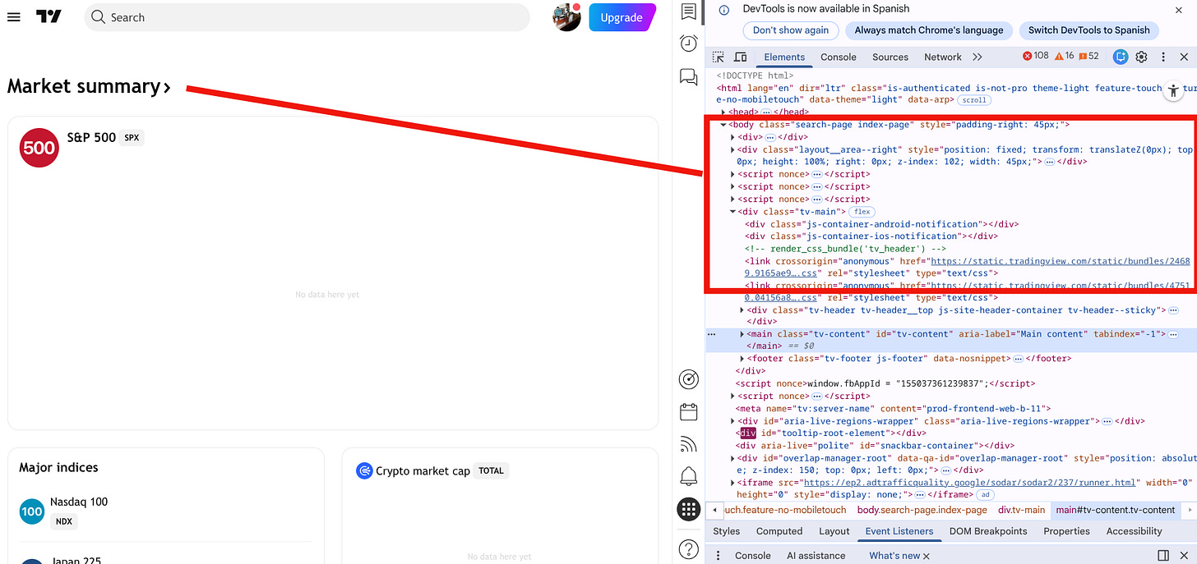The height and width of the screenshot is (564, 1197).
Task: Click the blue AI assistance icon
Action: [x=1120, y=57]
